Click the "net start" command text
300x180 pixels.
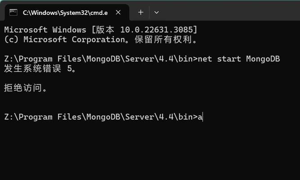coord(219,59)
